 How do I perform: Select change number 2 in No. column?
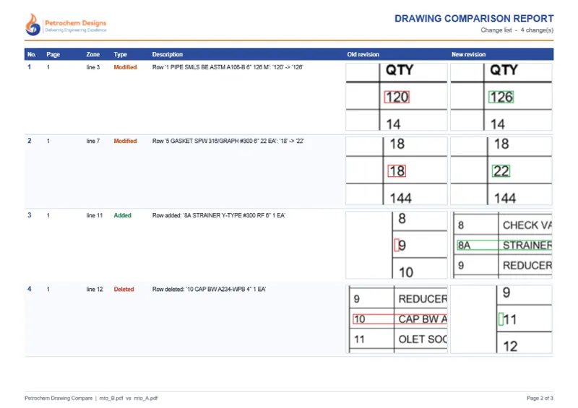(x=29, y=141)
